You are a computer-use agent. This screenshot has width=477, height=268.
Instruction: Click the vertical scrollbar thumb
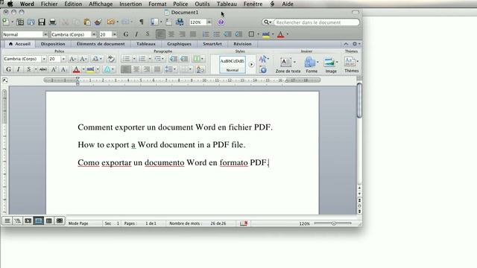359,100
